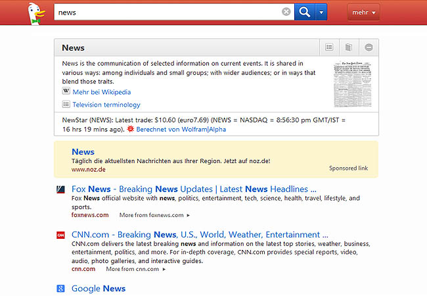
Task: Click the newspaper thumbnail image
Action: [353, 84]
